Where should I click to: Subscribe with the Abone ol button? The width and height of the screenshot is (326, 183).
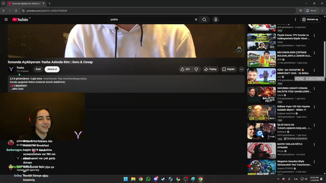[x=52, y=69]
